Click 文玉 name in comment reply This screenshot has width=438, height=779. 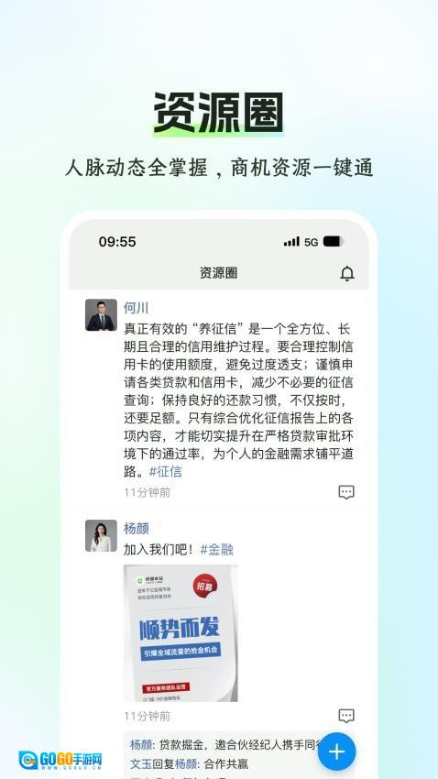click(140, 763)
